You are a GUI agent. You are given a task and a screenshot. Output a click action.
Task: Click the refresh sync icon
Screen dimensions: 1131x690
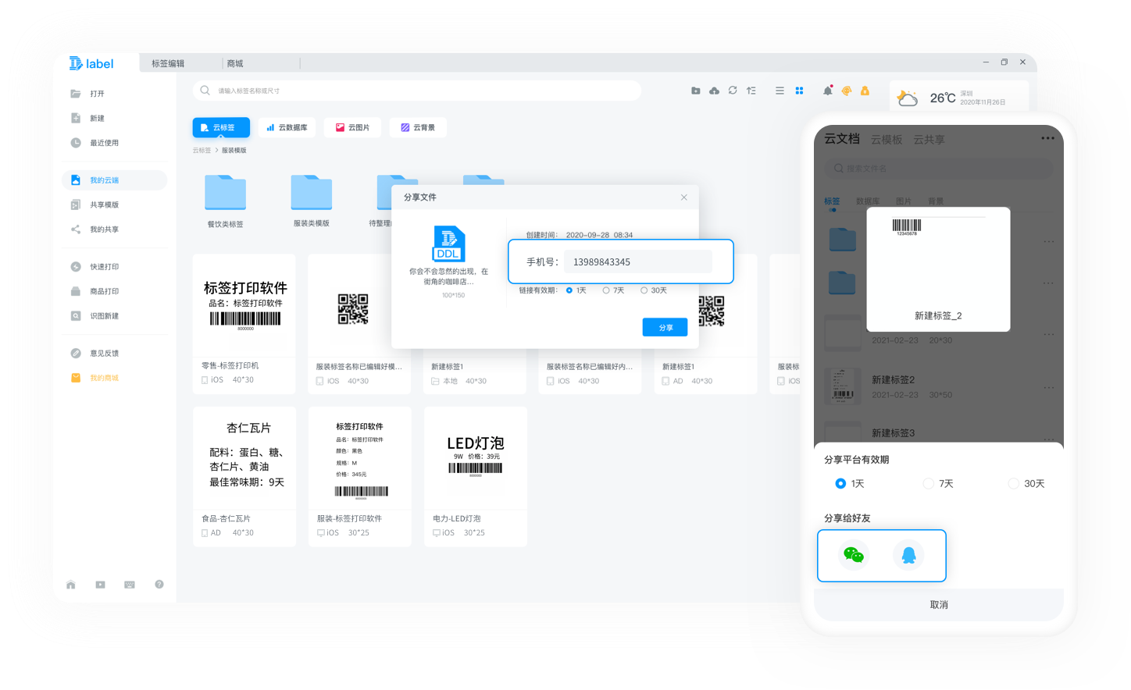[733, 91]
